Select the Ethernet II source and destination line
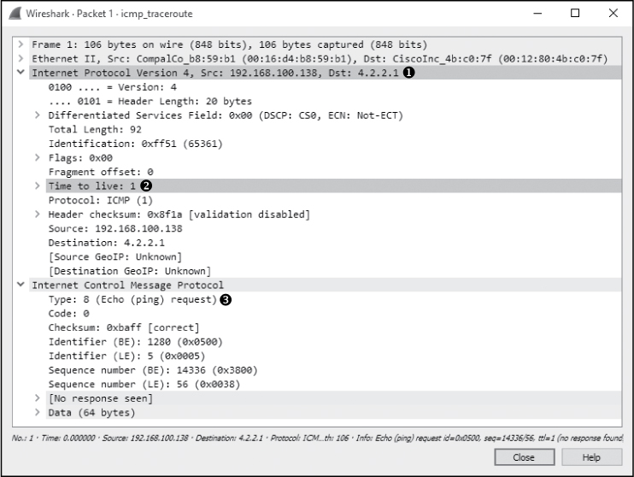Image resolution: width=634 pixels, height=477 pixels. (325, 59)
